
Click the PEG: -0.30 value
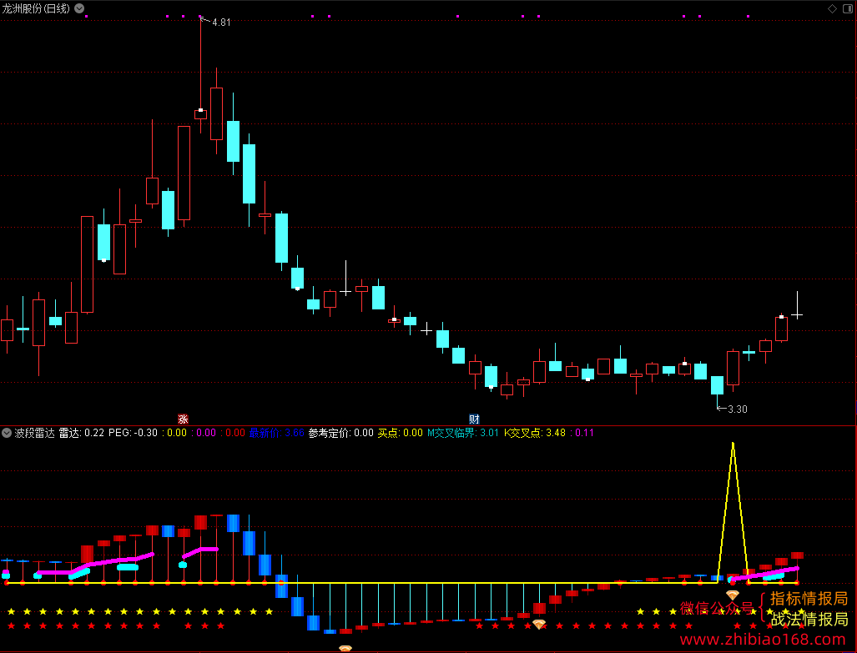pyautogui.click(x=133, y=433)
